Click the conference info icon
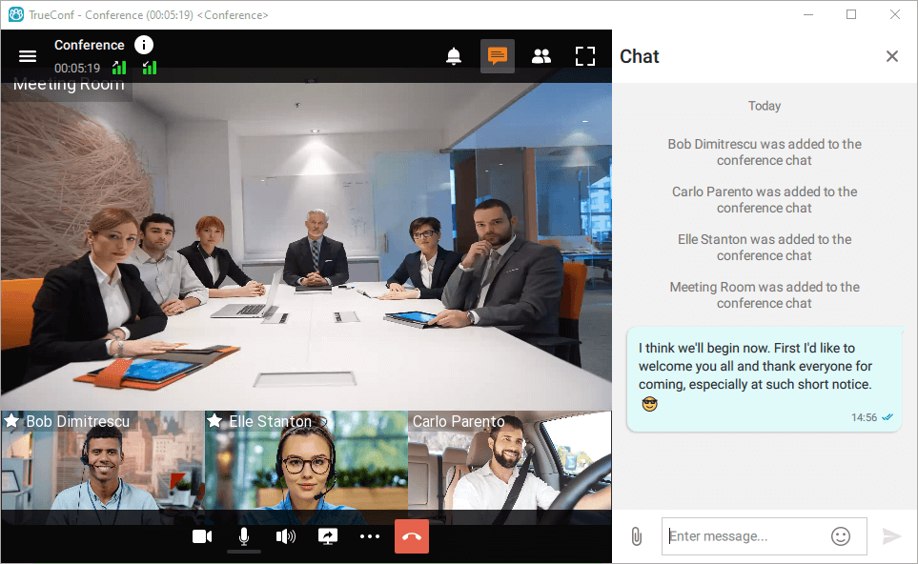 click(x=143, y=45)
